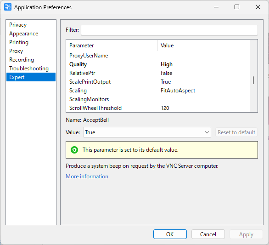This screenshot has width=269, height=245.
Task: Minimize the Application Preferences window
Action: pyautogui.click(x=216, y=7)
